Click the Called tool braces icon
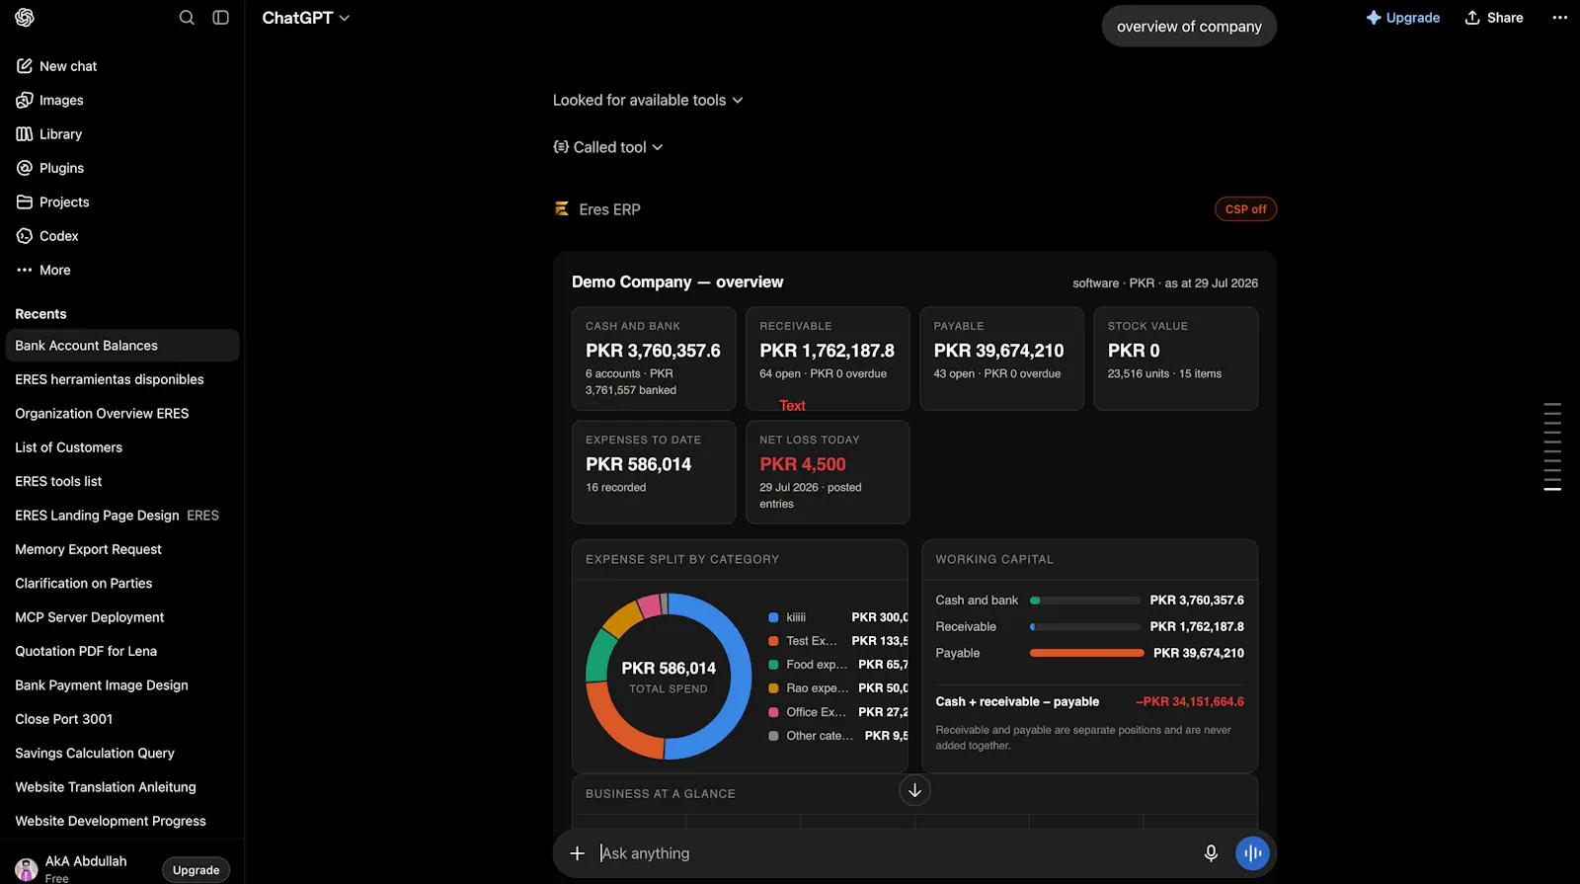1580x884 pixels. [x=561, y=147]
